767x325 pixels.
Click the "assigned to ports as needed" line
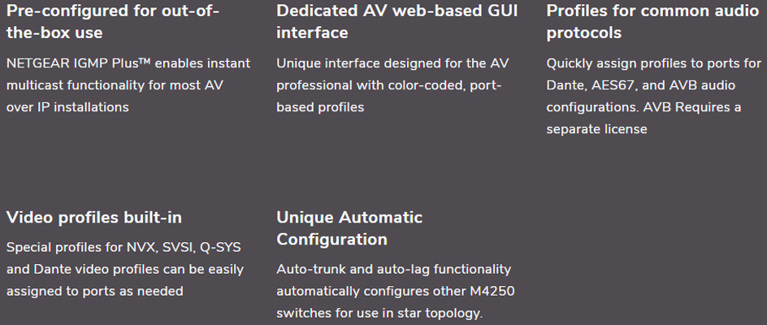(x=94, y=291)
